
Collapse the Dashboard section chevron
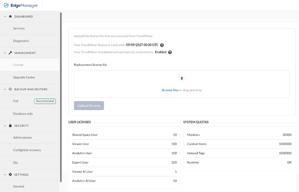pyautogui.click(x=5, y=17)
